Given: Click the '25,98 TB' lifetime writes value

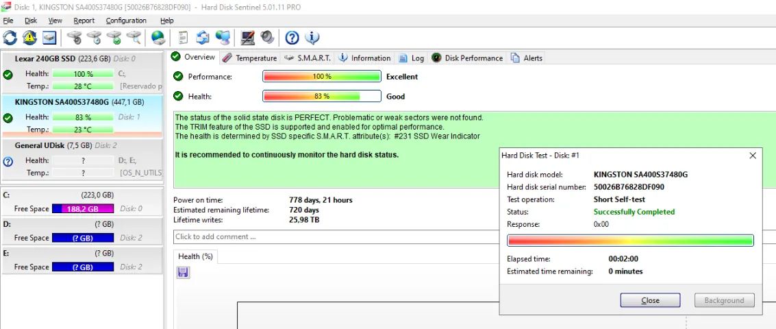Looking at the screenshot, I should click(x=304, y=220).
